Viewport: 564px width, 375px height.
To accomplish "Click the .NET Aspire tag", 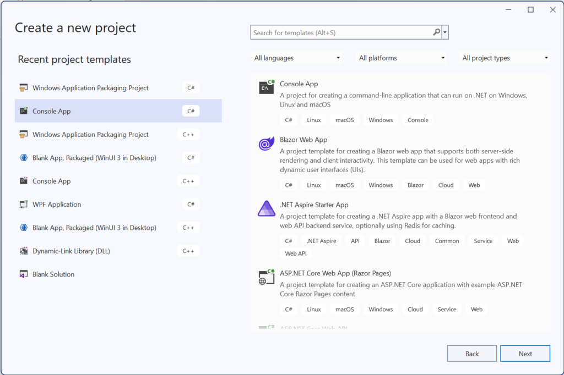I will (x=322, y=241).
